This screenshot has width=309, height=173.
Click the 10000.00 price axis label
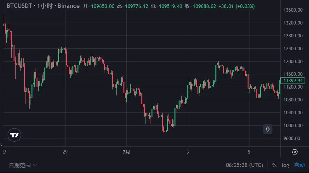293,126
